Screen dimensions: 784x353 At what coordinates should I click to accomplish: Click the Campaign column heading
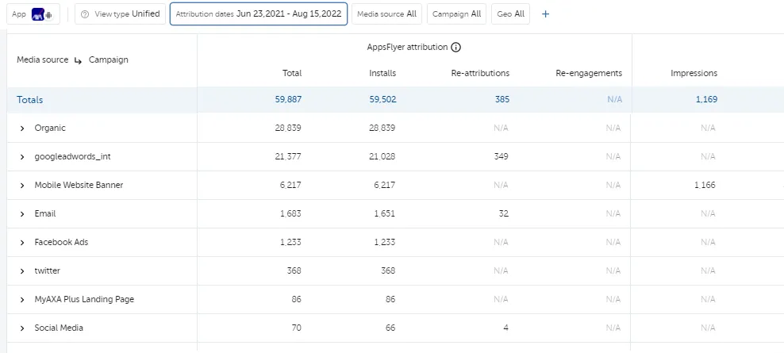(x=109, y=59)
